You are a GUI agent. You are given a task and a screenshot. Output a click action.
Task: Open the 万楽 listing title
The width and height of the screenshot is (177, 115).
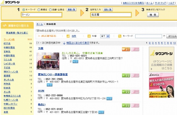click(41, 48)
